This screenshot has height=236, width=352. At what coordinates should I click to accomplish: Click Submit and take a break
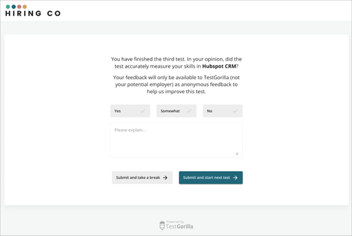coord(142,178)
